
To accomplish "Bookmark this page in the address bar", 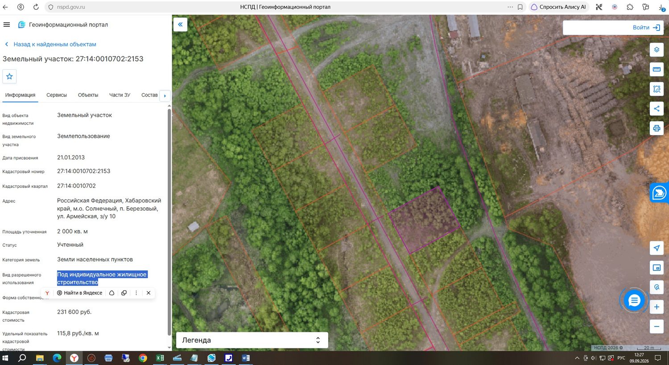I will 520,7.
